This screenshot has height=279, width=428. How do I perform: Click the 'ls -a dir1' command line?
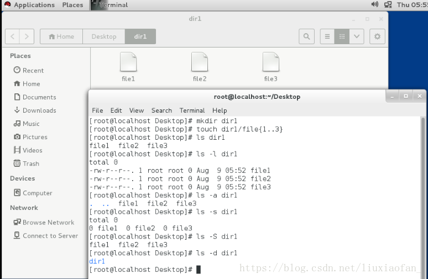163,195
